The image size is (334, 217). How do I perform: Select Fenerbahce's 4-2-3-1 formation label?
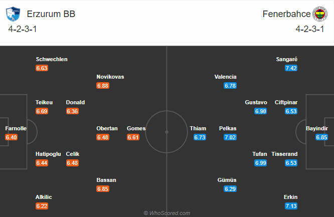[310, 29]
